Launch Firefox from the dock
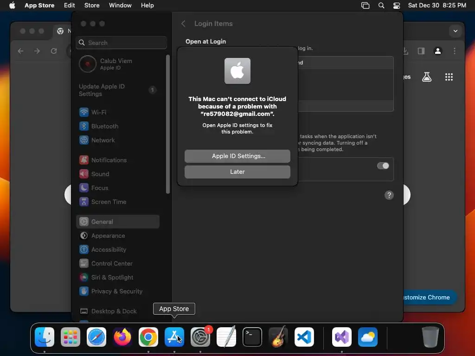 (122, 337)
